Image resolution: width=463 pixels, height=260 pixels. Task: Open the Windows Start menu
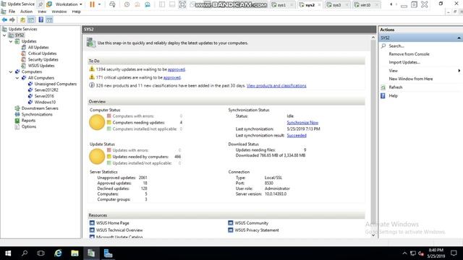(8, 253)
